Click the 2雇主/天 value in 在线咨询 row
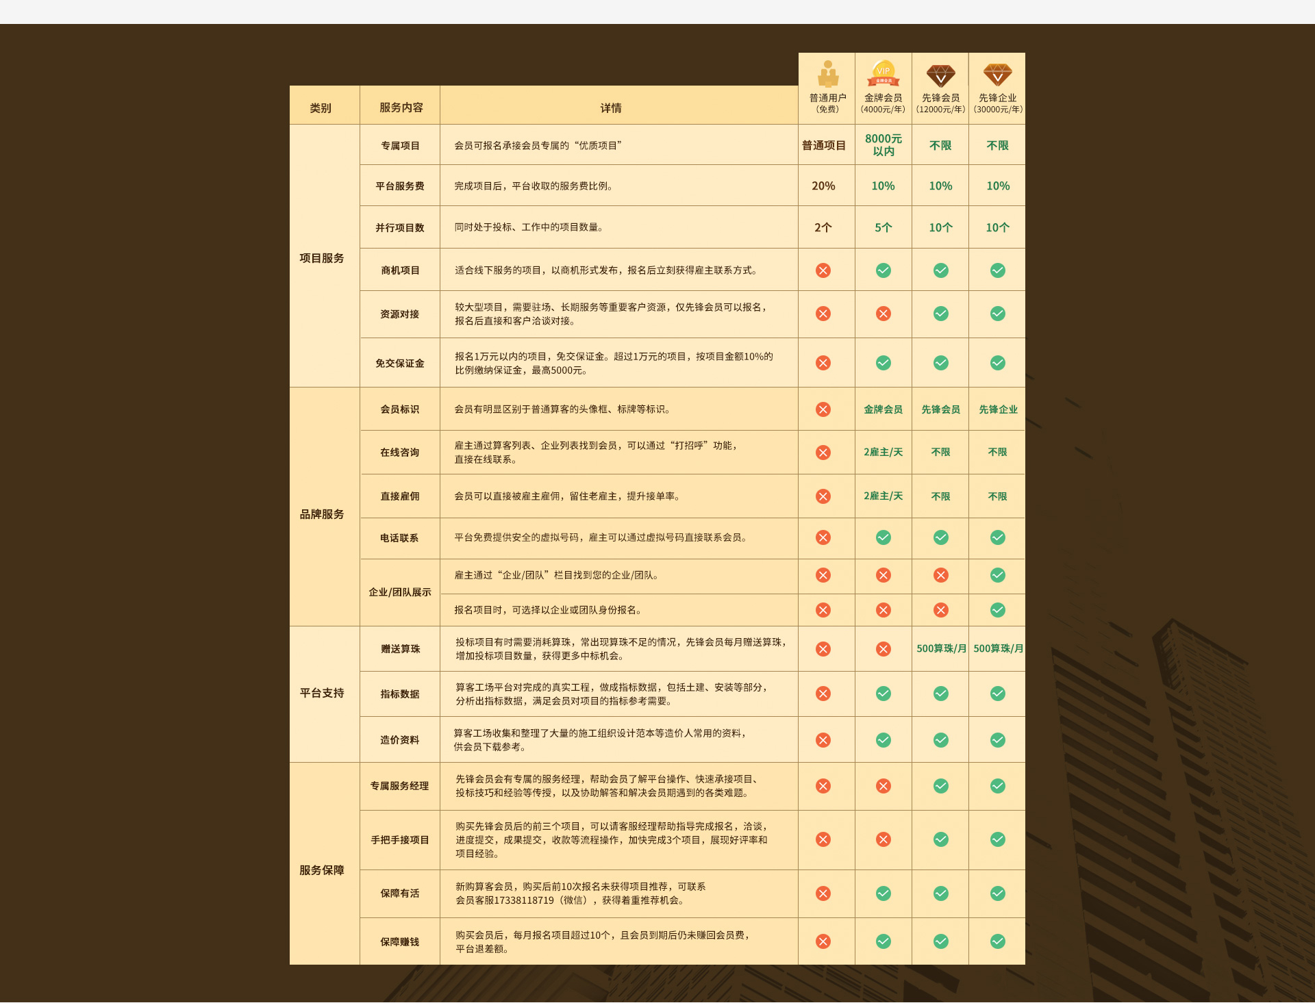Screen dimensions: 1315x1003 (x=883, y=452)
